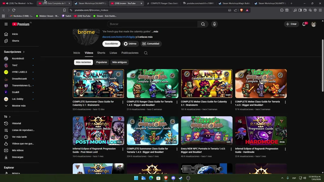Switch to channel Listas tab
This screenshot has height=182, width=324.
point(113,53)
